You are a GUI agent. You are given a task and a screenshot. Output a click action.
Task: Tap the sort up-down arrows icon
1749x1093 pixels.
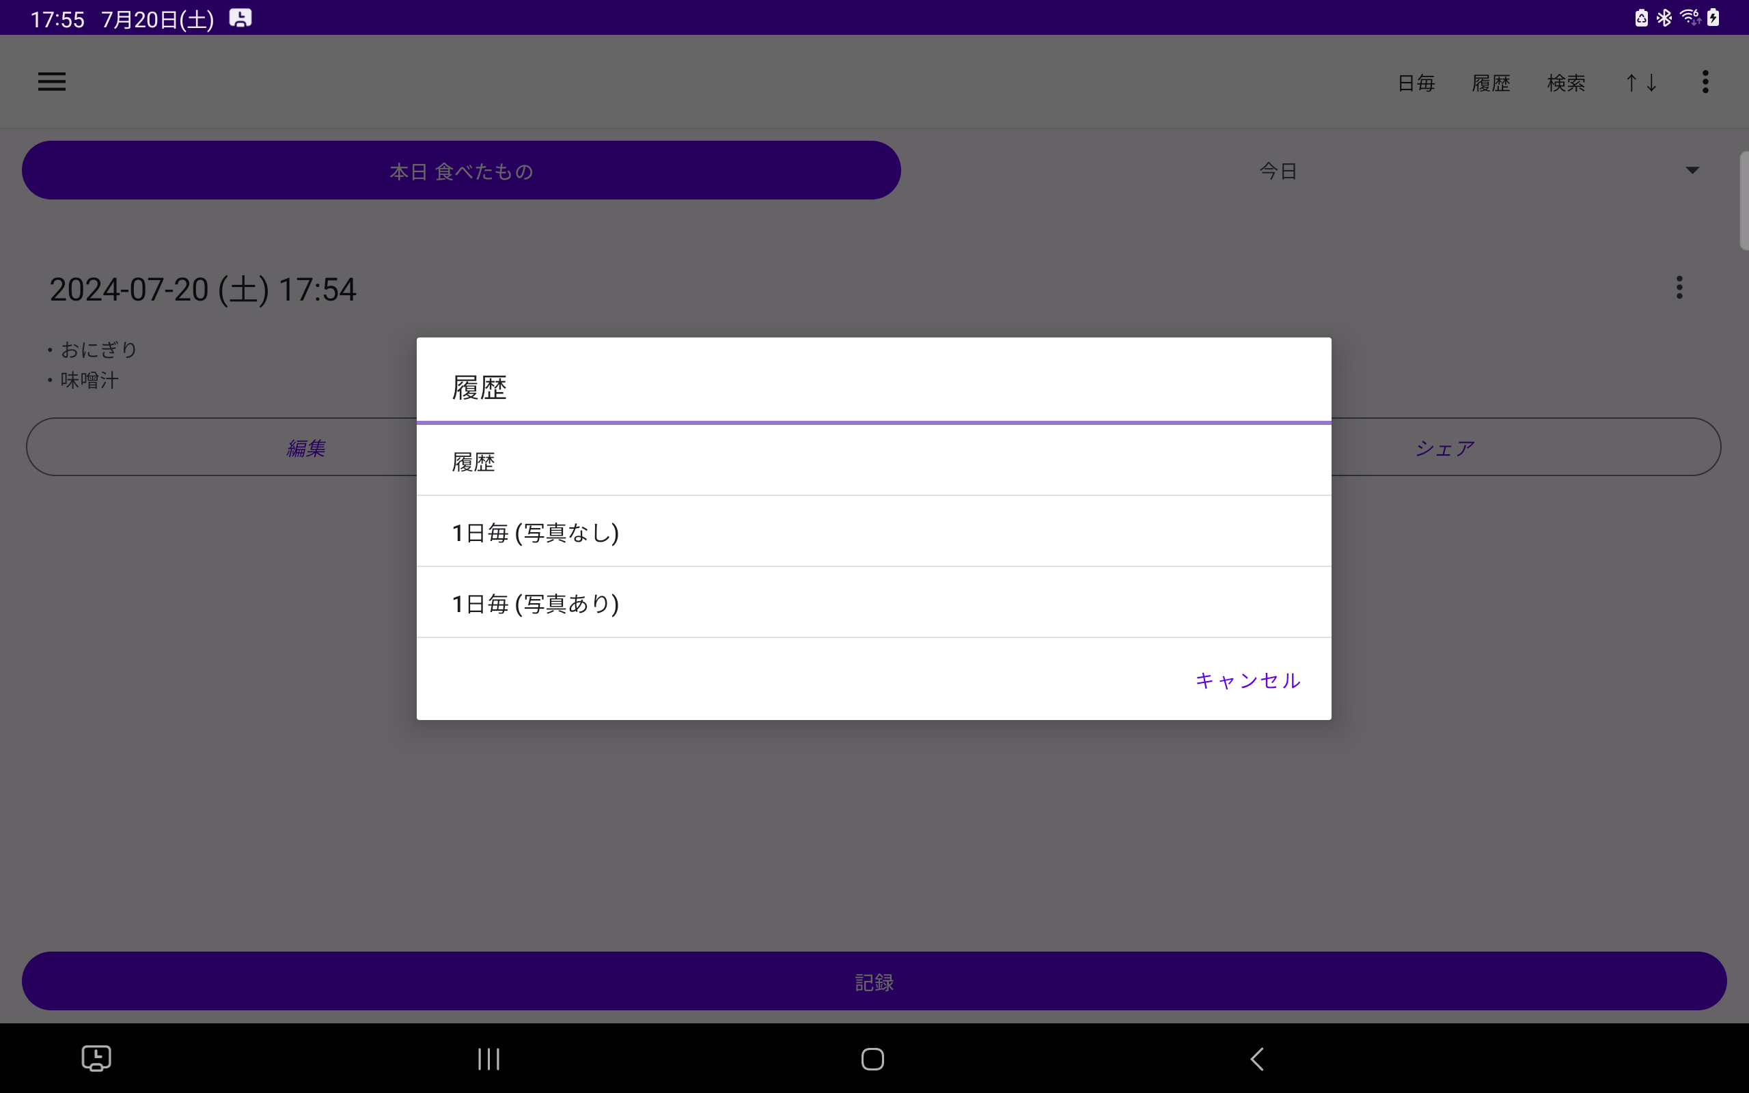pyautogui.click(x=1640, y=83)
